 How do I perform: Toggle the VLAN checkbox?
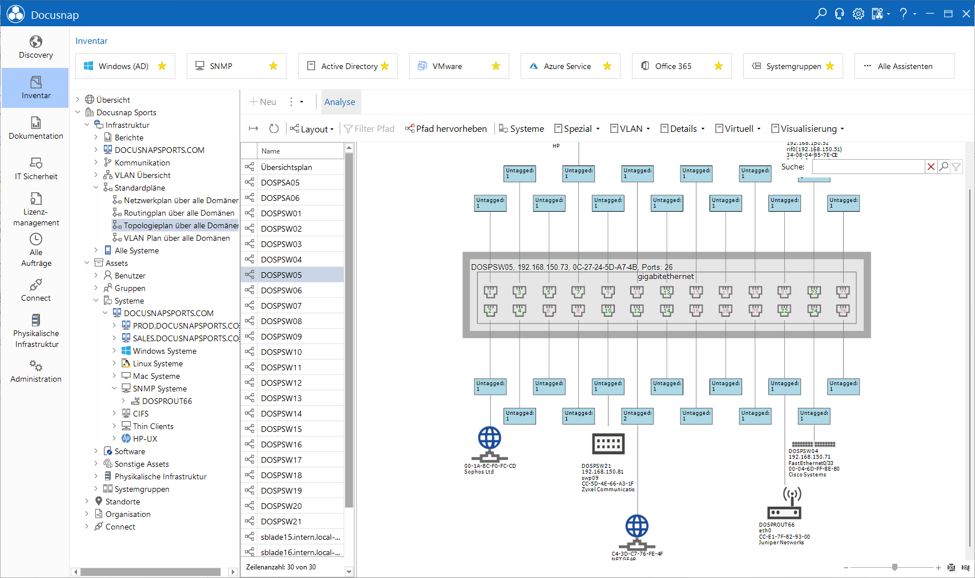tap(614, 129)
